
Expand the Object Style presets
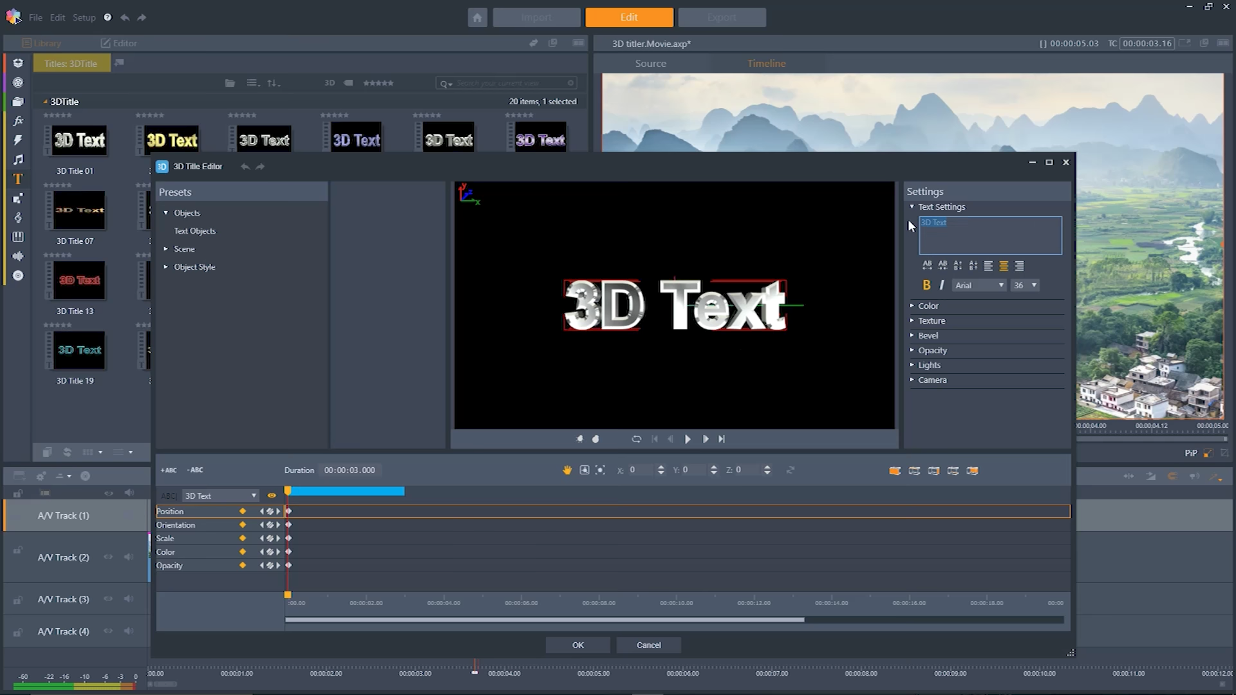[194, 266]
